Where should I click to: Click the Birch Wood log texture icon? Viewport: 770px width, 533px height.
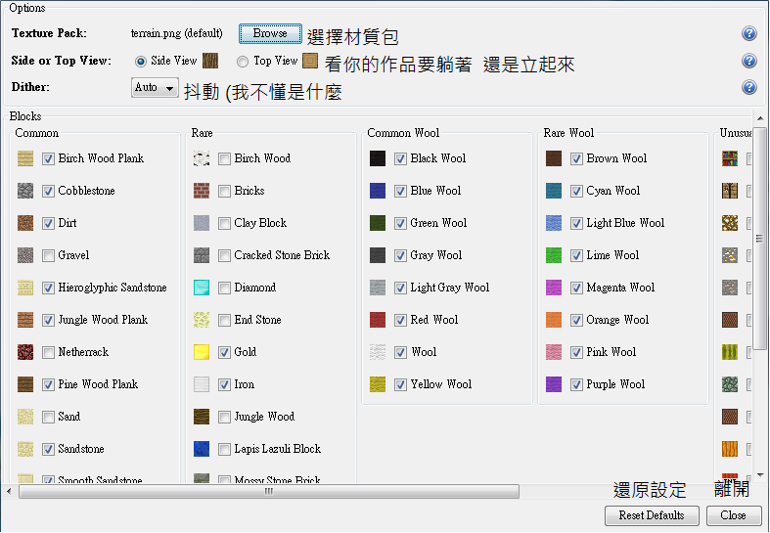202,158
